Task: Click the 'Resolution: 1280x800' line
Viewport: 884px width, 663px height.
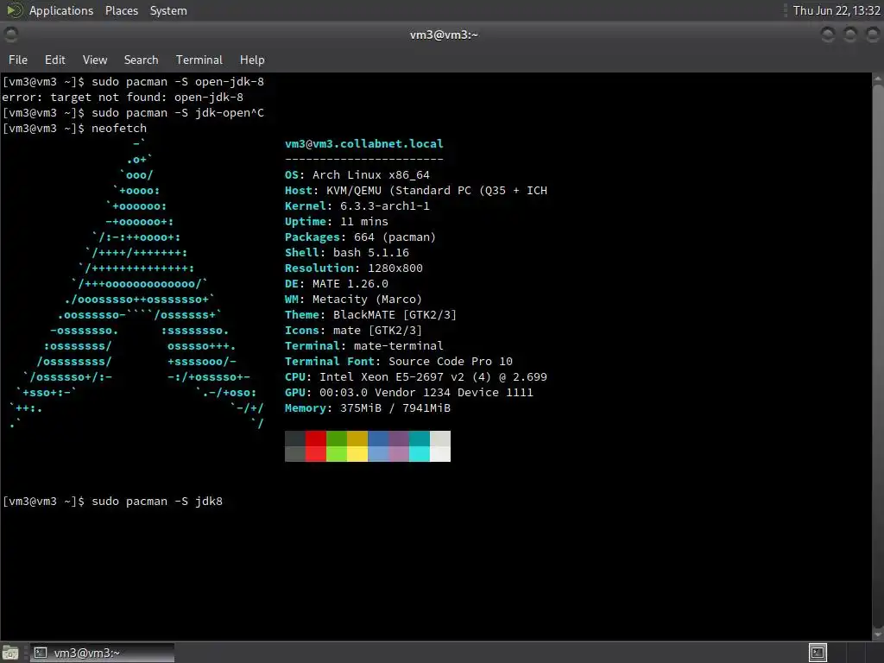Action: tap(353, 268)
